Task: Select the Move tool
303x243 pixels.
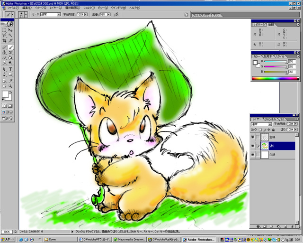Action: pyautogui.click(x=10, y=30)
